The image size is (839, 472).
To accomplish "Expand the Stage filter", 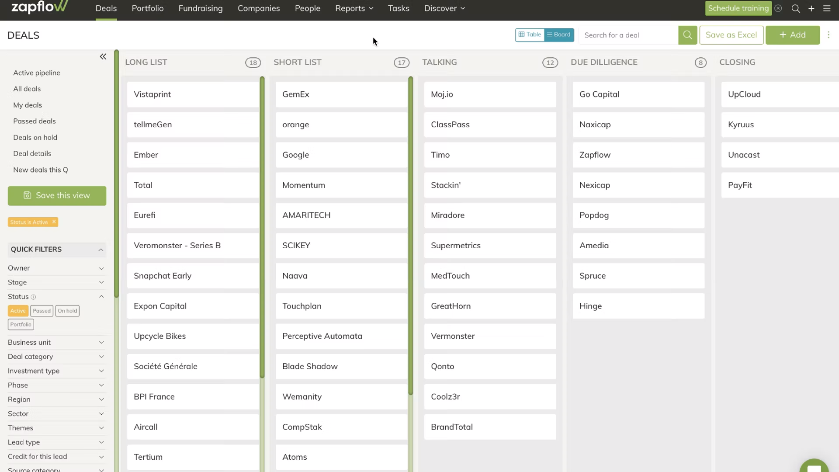I will [57, 282].
